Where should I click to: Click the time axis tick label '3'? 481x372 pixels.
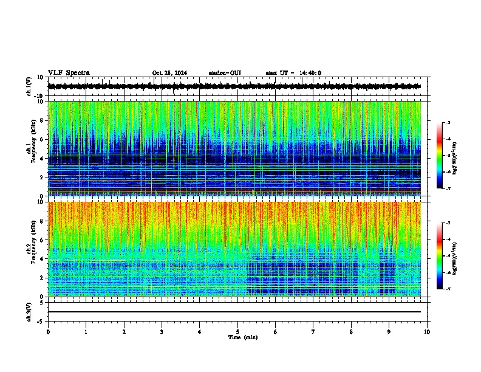coord(162,332)
